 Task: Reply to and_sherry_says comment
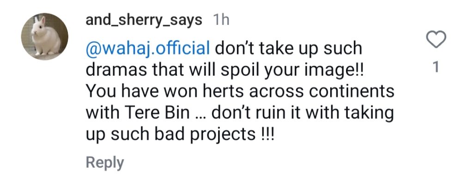pos(105,163)
